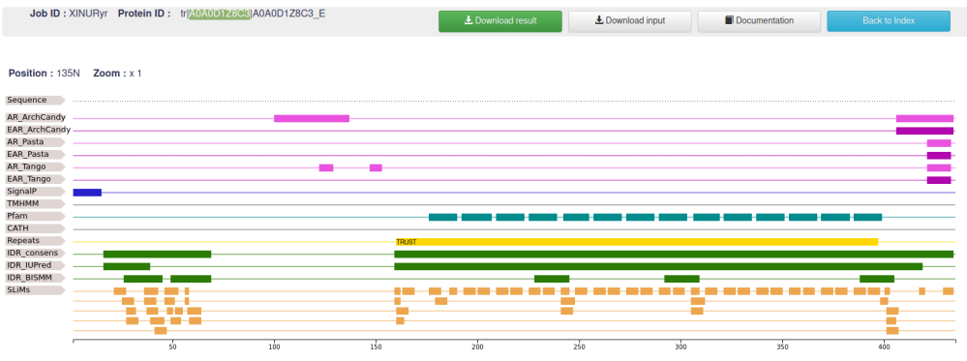Click the Download result button
967x361 pixels.
(500, 21)
